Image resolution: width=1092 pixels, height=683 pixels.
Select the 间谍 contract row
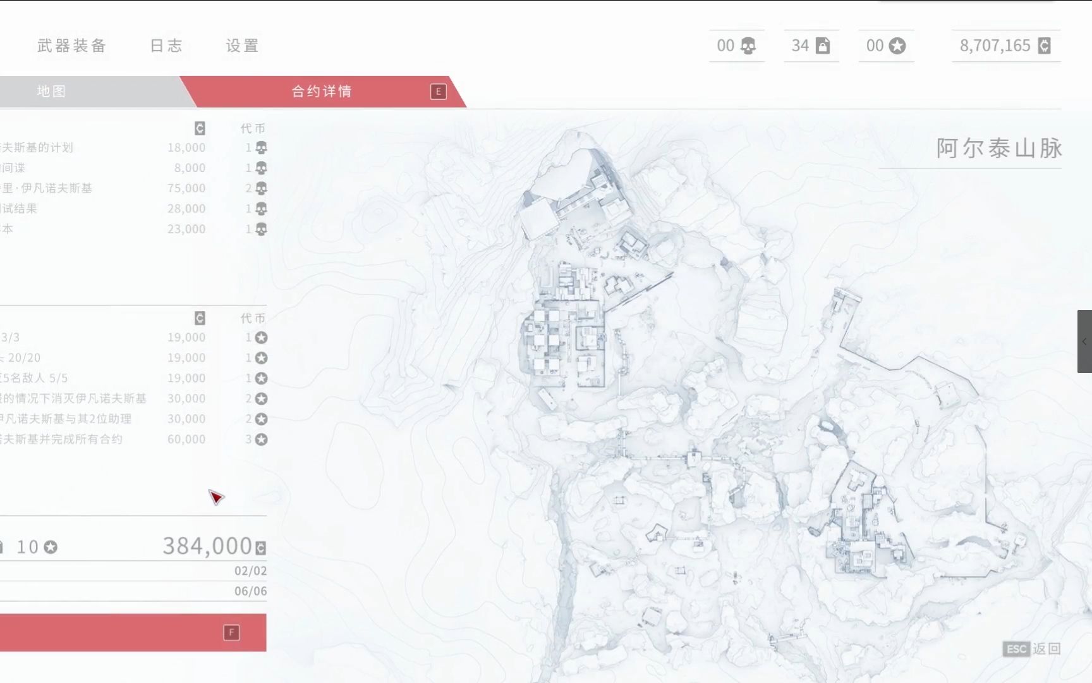[133, 168]
